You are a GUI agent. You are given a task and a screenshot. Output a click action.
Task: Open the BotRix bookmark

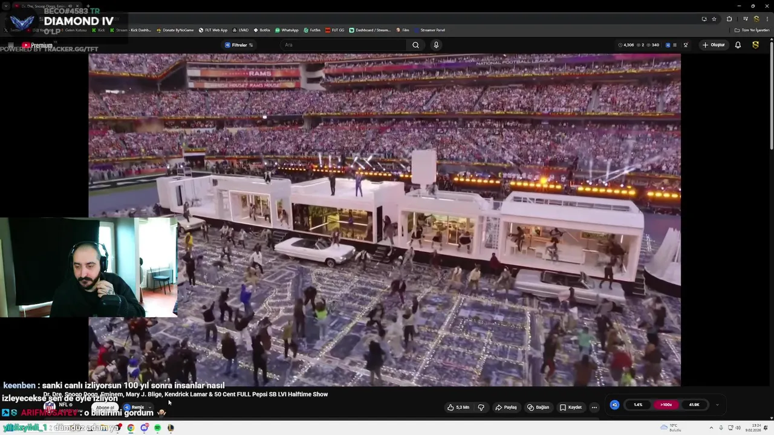click(x=262, y=30)
